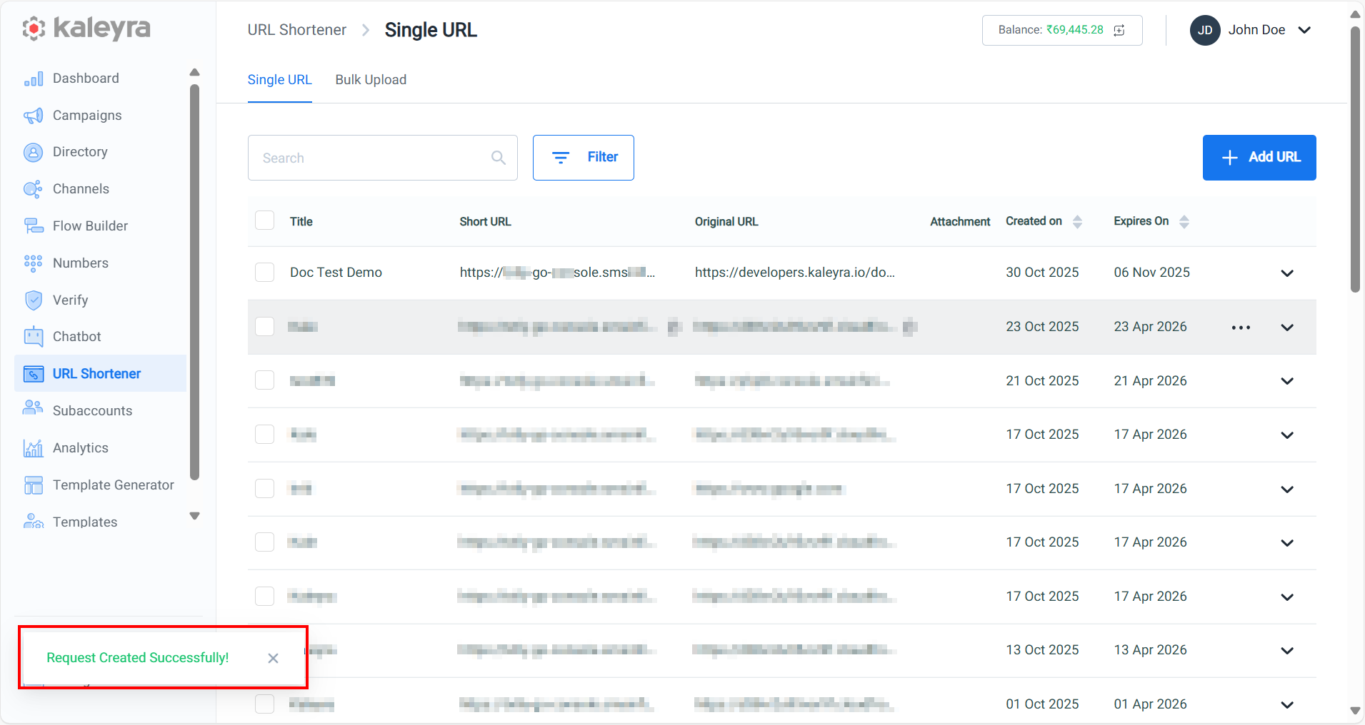Click sidebar scroll down arrow
1365x725 pixels.
pyautogui.click(x=194, y=516)
